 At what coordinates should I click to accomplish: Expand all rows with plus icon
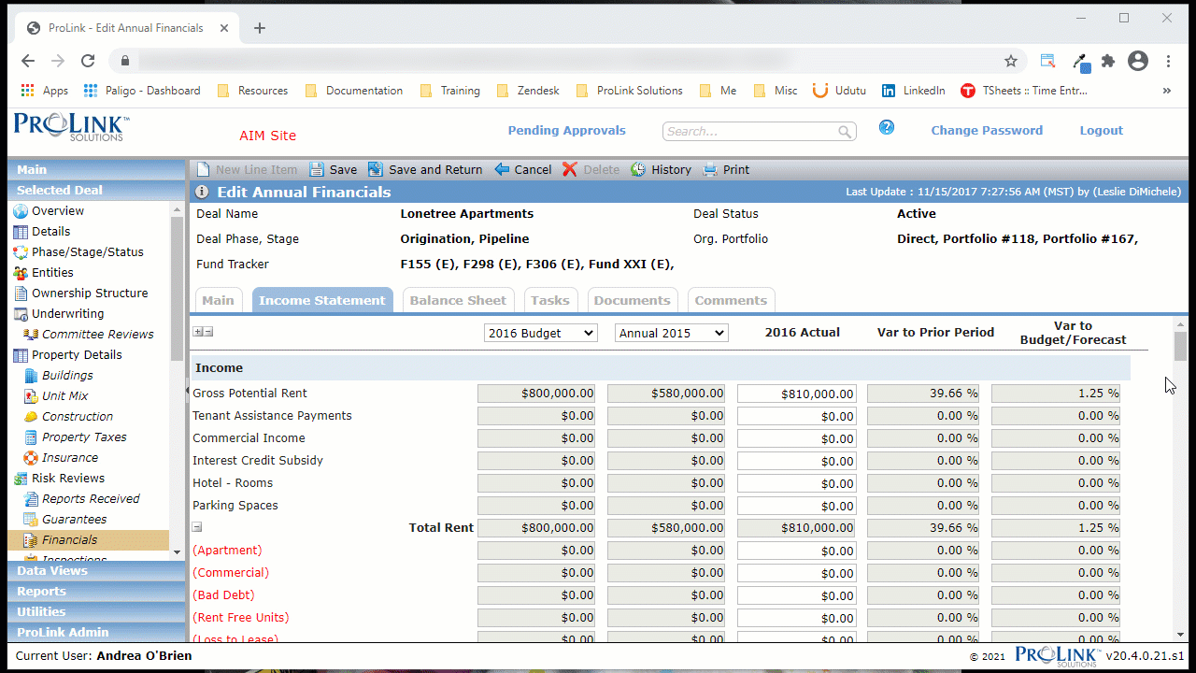click(x=198, y=332)
